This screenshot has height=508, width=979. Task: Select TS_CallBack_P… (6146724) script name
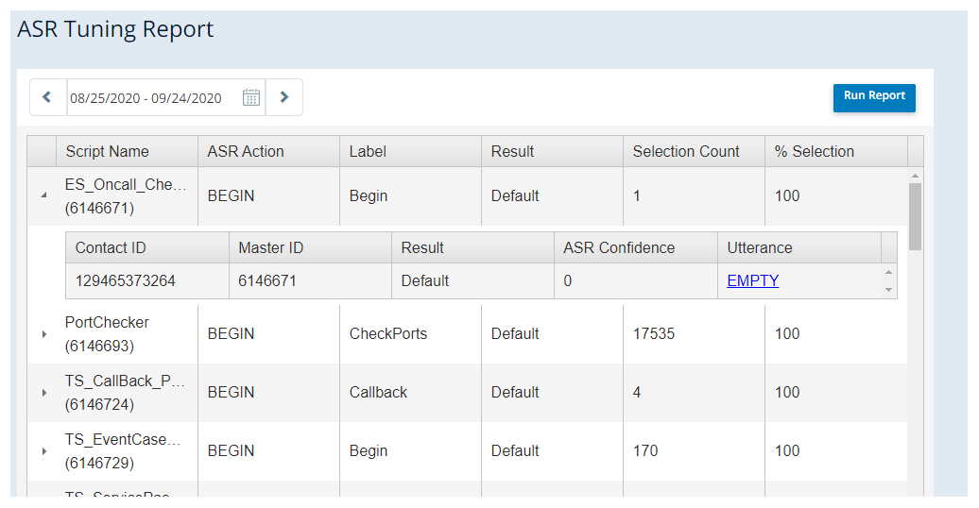127,393
